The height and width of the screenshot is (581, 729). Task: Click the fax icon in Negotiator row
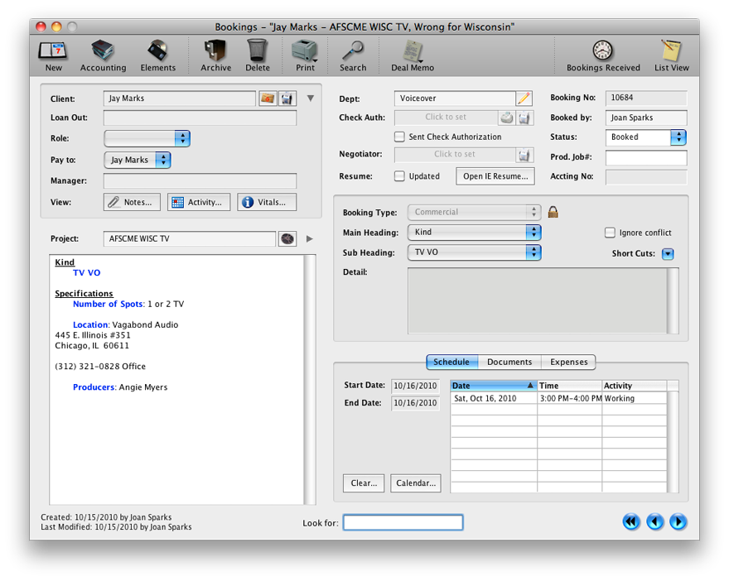coord(524,155)
